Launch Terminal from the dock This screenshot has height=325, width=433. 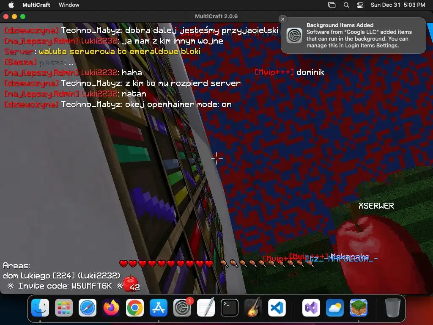click(230, 307)
